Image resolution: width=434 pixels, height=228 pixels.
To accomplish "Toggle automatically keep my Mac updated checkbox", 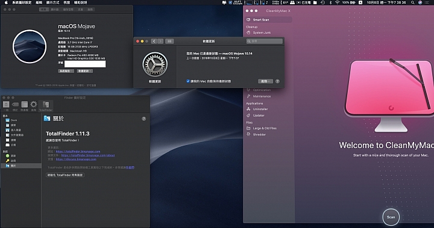I will [188, 81].
